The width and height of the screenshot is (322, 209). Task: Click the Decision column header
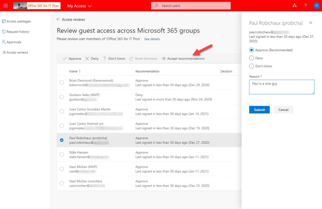(x=226, y=71)
